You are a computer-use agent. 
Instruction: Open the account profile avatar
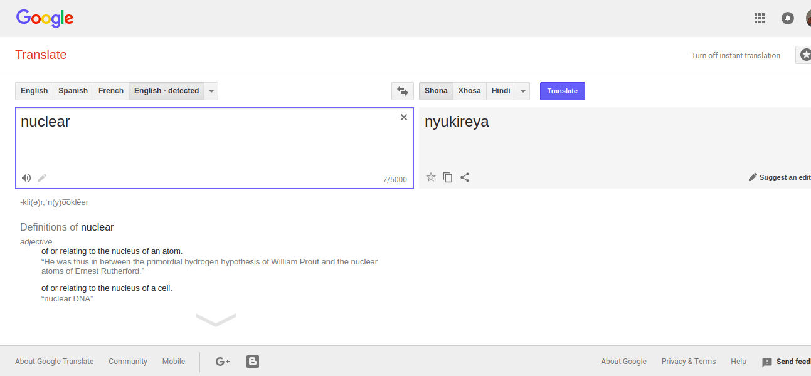[808, 18]
